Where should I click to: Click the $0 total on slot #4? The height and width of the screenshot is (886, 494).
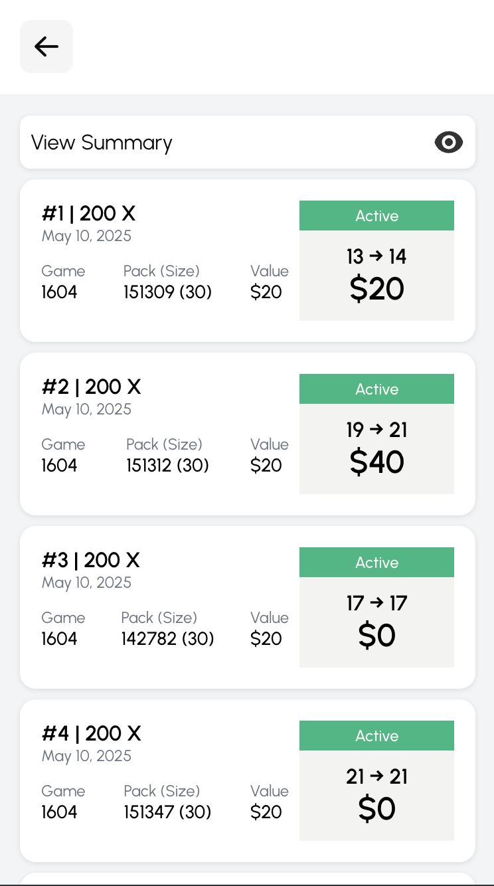coord(376,809)
